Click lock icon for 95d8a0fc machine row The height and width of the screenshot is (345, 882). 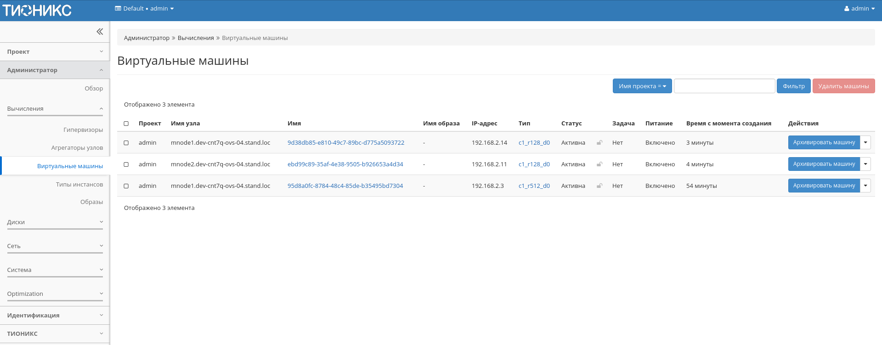tap(599, 186)
